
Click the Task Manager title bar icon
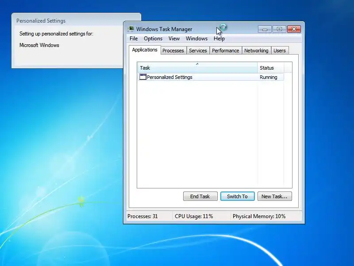click(131, 29)
